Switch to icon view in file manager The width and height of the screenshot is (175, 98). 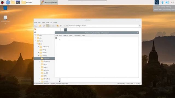tap(44, 26)
